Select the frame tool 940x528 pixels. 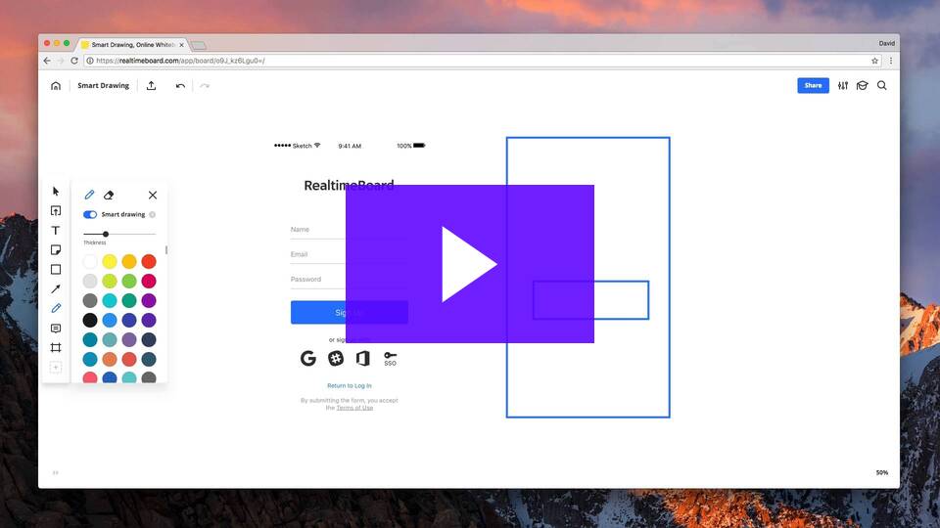56,348
